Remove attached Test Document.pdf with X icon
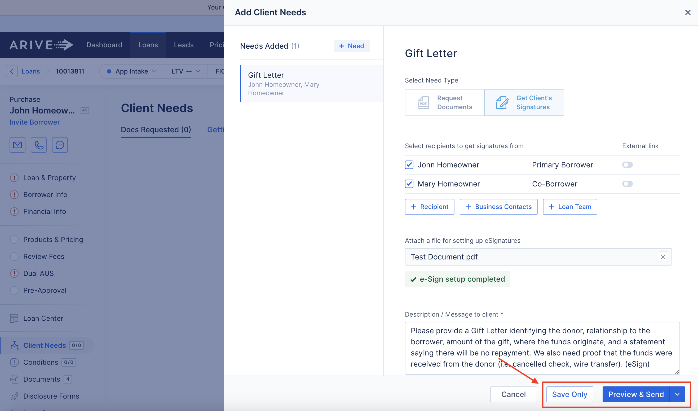This screenshot has height=411, width=698. click(663, 257)
